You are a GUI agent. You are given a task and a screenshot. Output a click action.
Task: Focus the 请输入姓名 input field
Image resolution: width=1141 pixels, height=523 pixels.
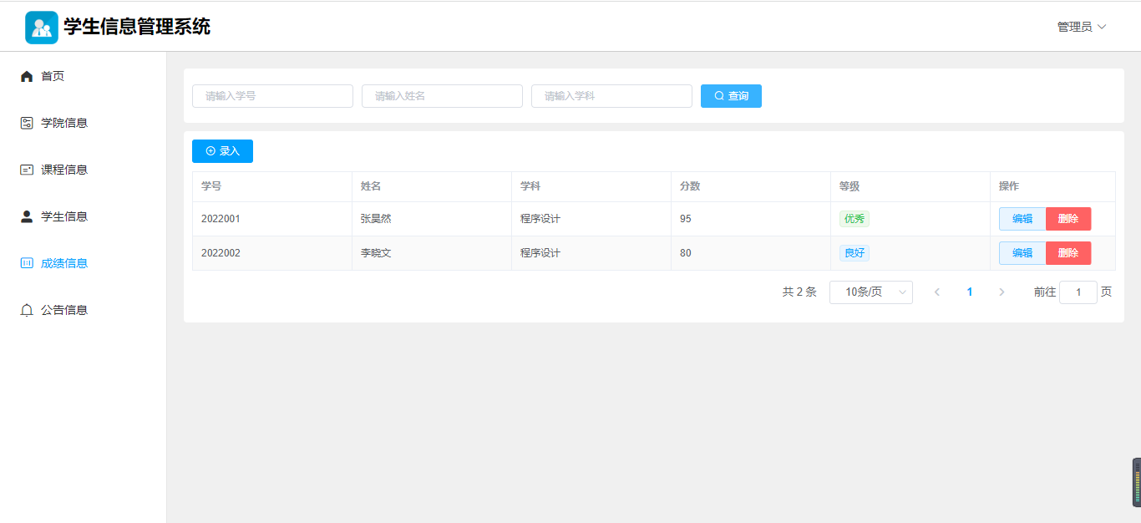tap(442, 96)
